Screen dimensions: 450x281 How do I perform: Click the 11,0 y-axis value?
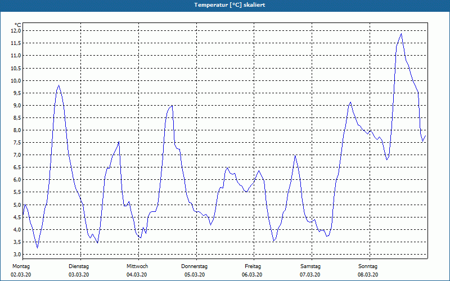tap(16, 55)
